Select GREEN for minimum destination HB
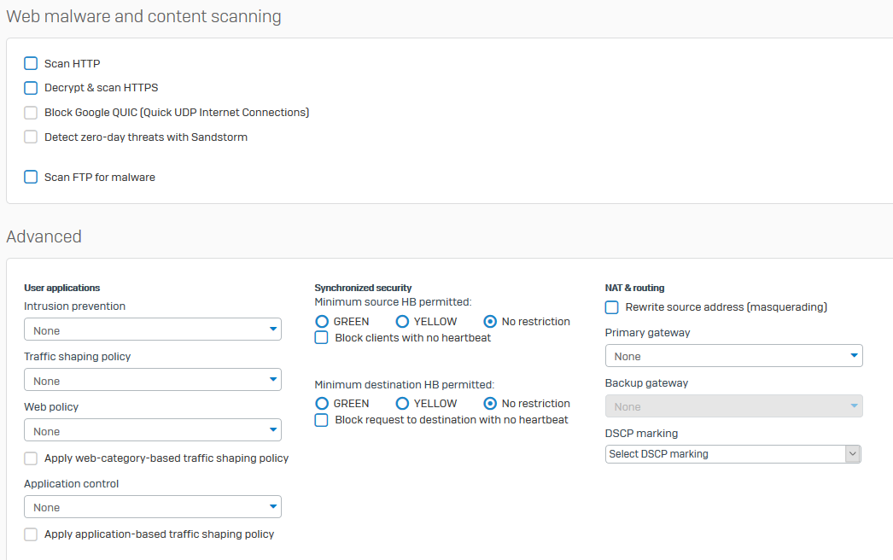Screen dimensions: 893x560 (322, 404)
